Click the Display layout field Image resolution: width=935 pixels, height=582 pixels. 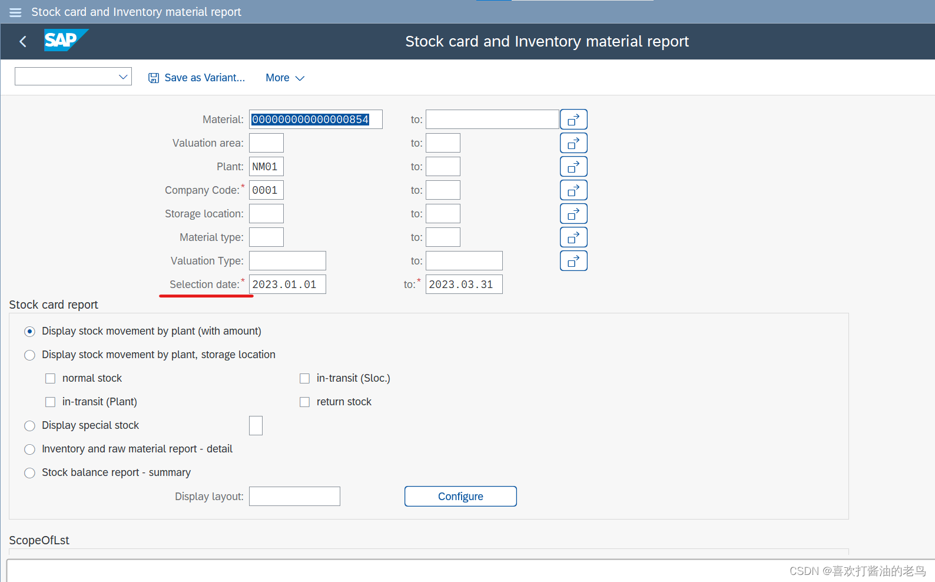point(294,497)
